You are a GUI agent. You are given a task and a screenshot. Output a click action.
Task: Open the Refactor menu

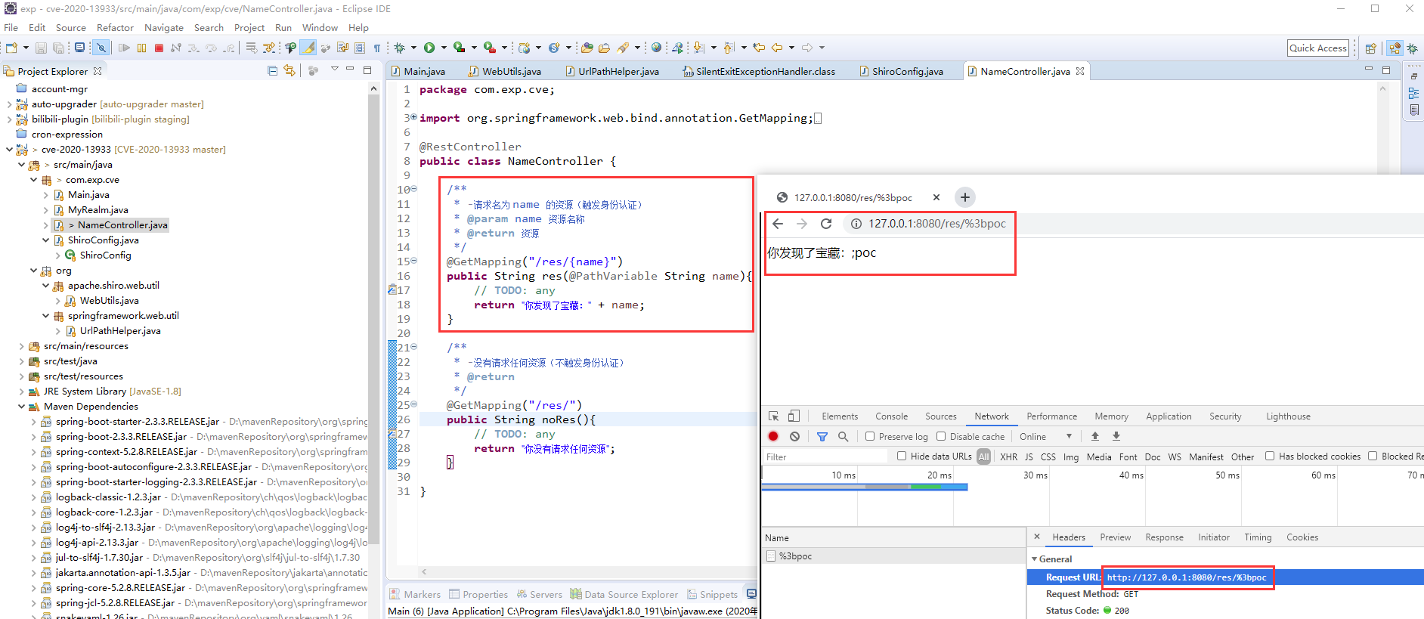pos(115,28)
